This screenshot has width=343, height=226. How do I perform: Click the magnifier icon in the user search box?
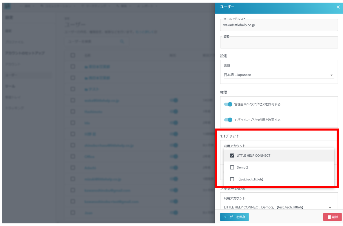pyautogui.click(x=122, y=42)
